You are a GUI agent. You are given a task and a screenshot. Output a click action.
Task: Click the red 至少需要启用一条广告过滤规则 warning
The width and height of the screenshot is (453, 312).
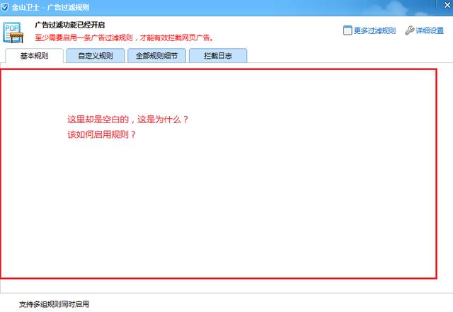125,37
